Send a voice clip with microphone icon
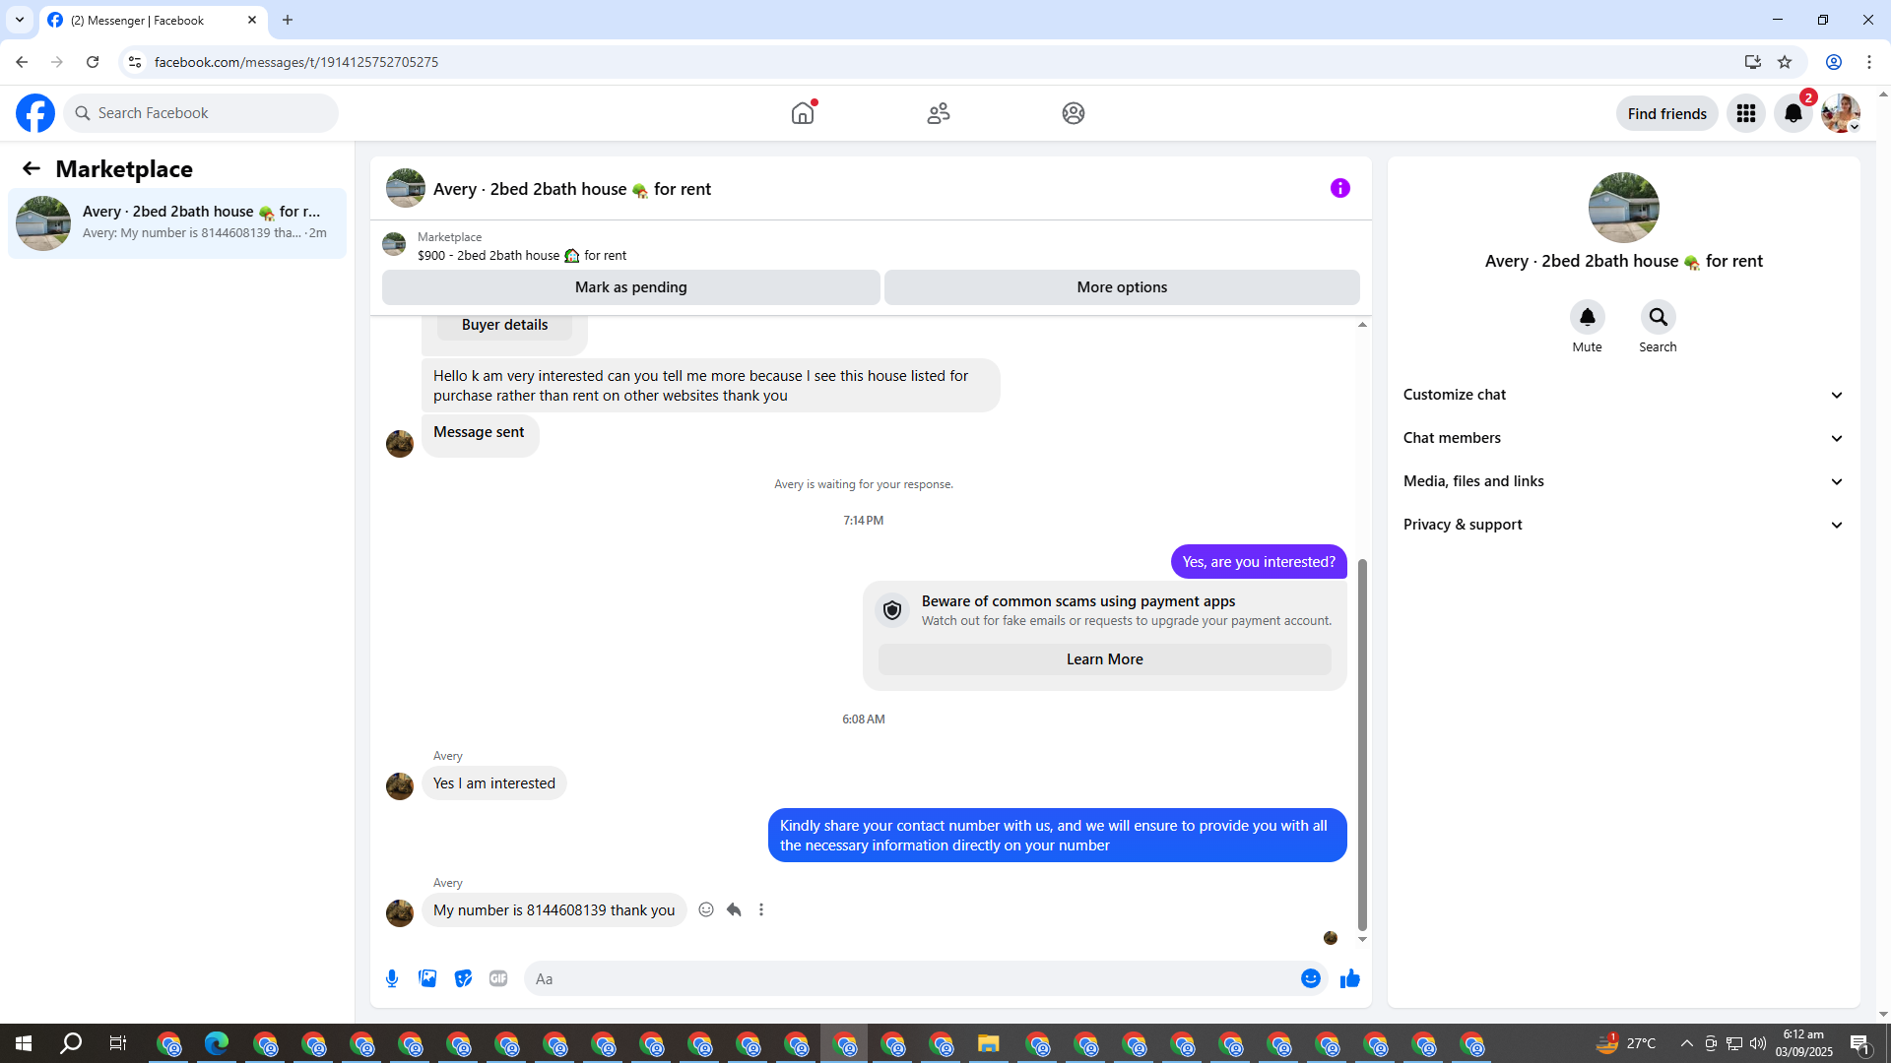The width and height of the screenshot is (1891, 1063). 392,978
